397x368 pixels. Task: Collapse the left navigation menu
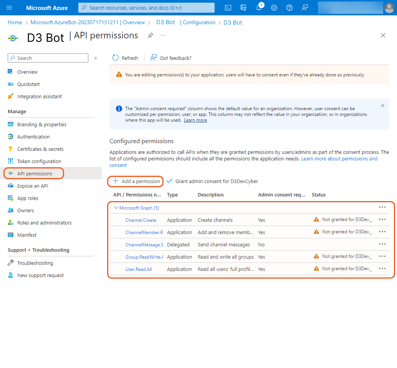96,58
